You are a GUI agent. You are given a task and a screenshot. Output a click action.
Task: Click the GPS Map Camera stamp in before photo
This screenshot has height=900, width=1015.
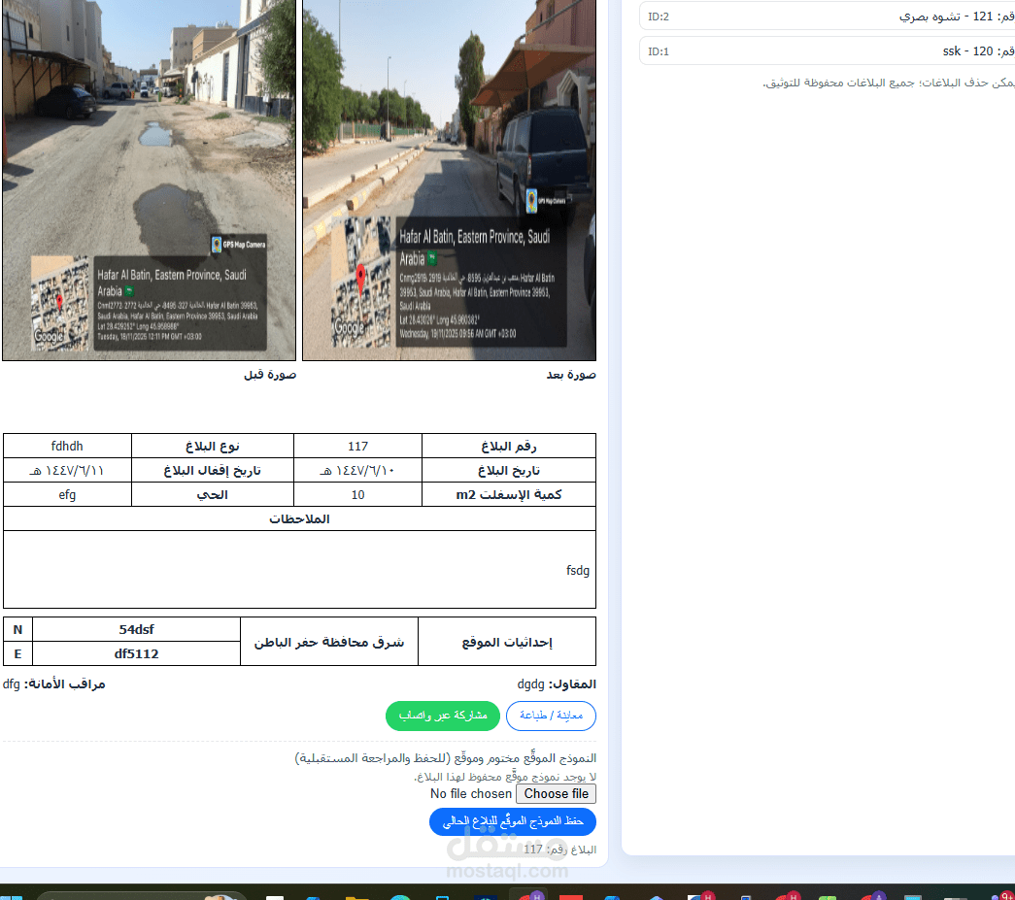pyautogui.click(x=238, y=245)
